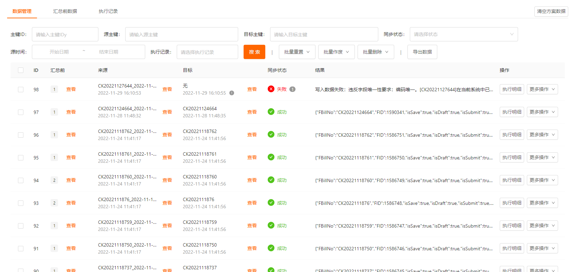Open 更多操作 menu for row 92

point(542,226)
